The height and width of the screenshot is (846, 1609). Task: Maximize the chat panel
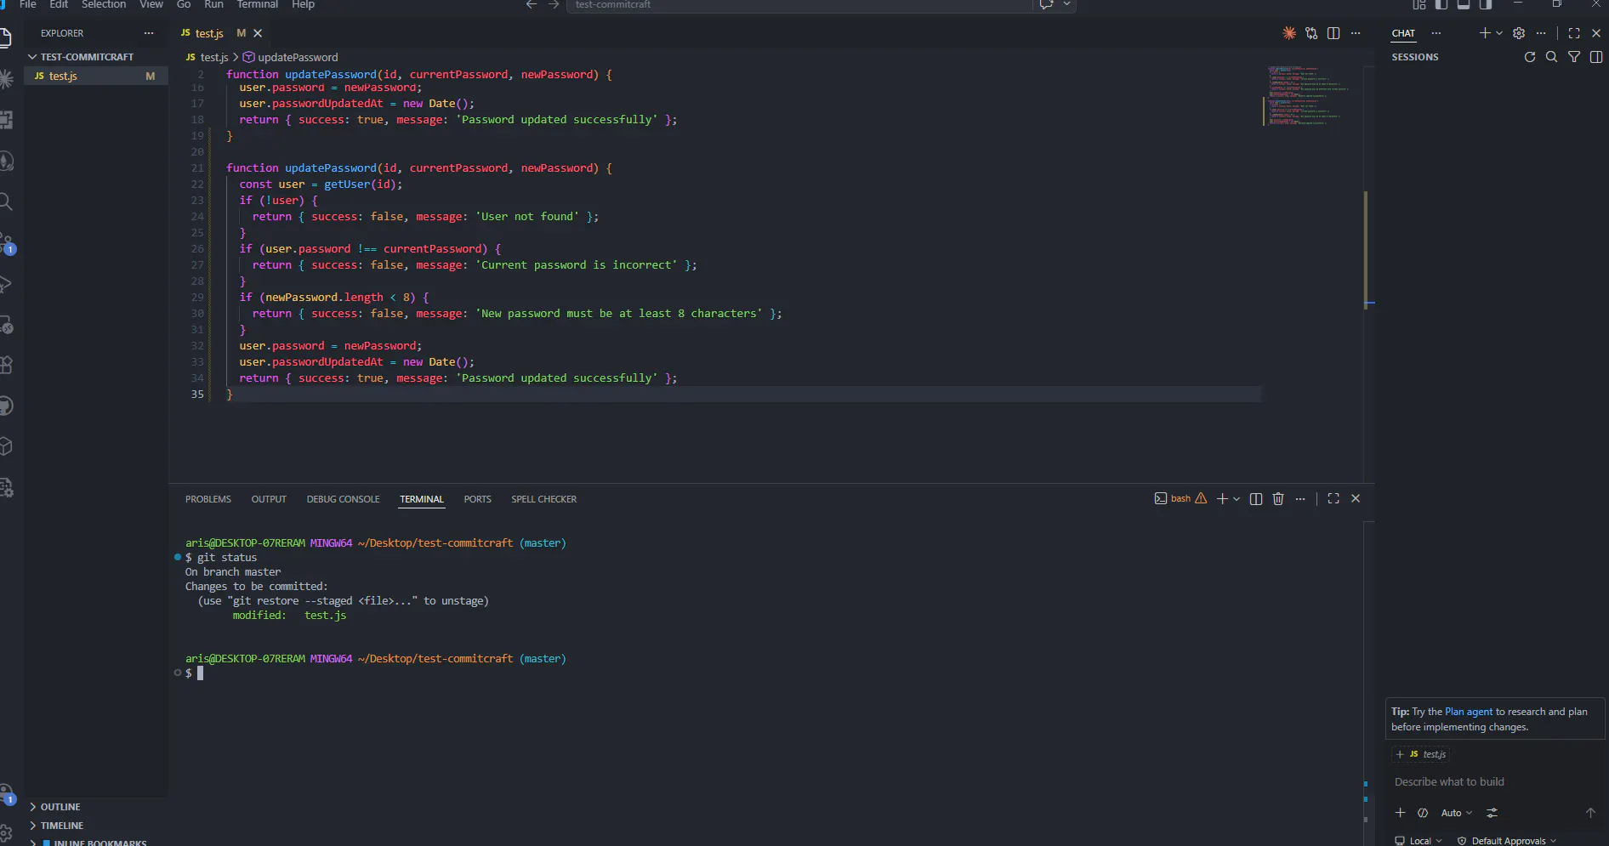[x=1574, y=33]
